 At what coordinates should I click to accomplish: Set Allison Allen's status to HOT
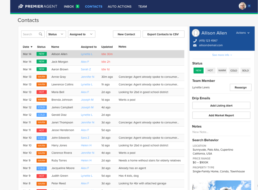[210, 70]
